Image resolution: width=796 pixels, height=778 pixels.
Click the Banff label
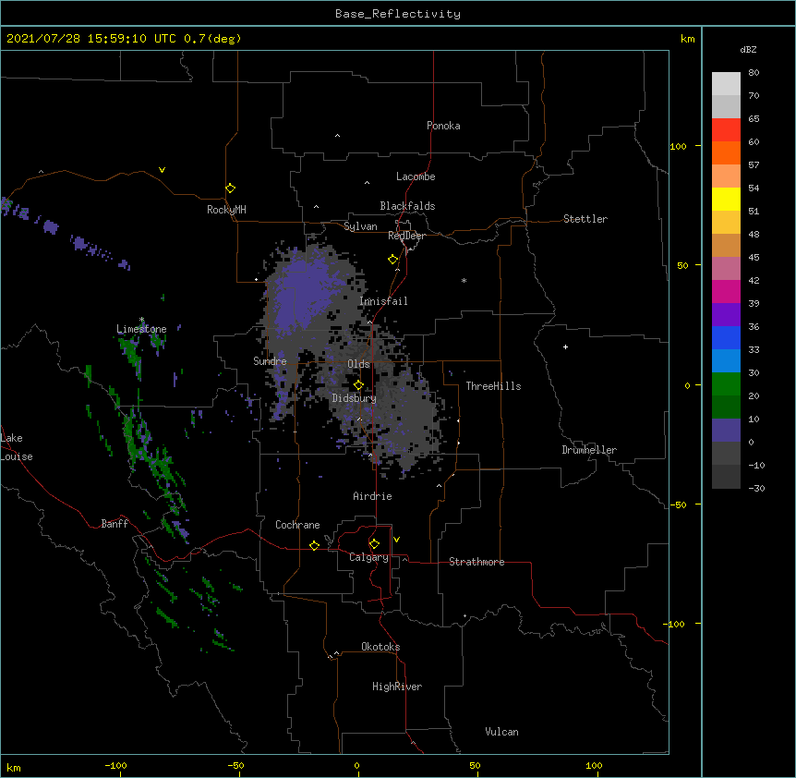pyautogui.click(x=115, y=524)
